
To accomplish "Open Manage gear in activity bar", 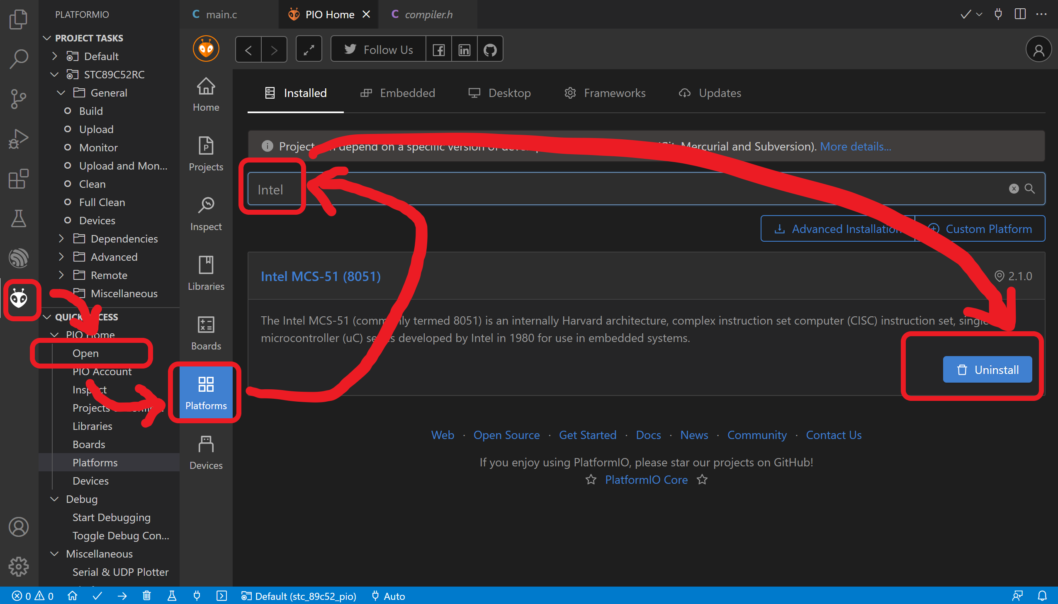I will [x=19, y=567].
